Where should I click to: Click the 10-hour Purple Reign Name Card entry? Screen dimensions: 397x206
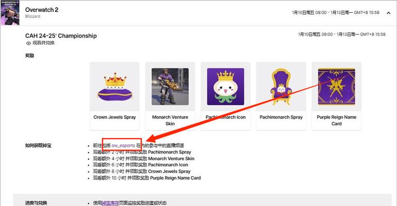tap(147, 178)
